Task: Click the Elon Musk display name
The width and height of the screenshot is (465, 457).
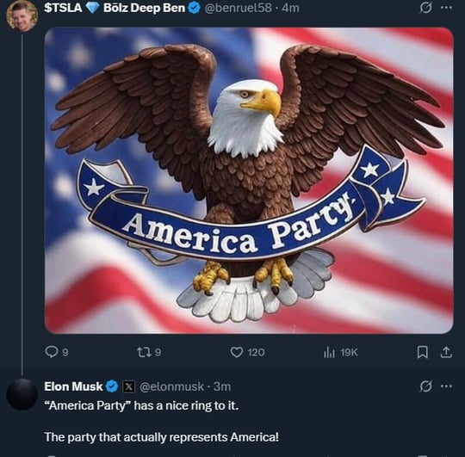Action: click(73, 386)
